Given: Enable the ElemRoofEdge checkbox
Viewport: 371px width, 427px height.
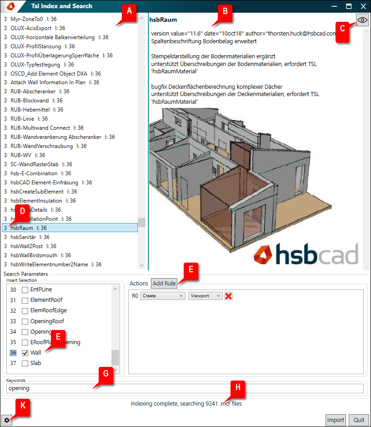Looking at the screenshot, I should pos(25,311).
